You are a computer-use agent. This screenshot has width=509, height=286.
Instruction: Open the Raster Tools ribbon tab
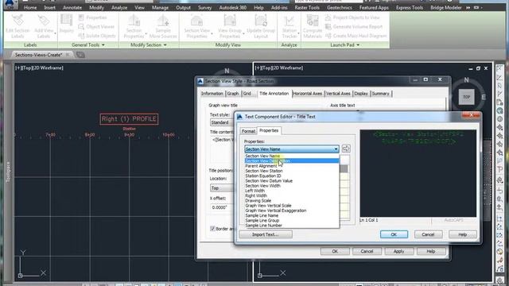point(307,7)
